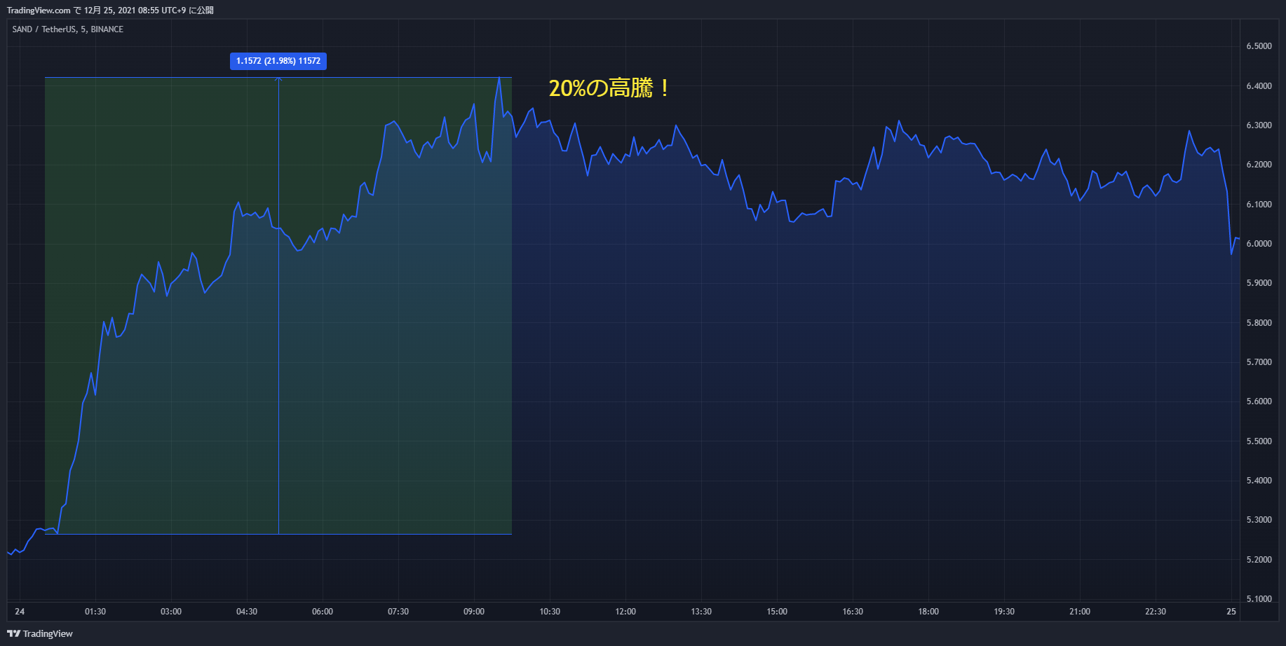
Task: Click the TradingView logo icon
Action: click(13, 633)
